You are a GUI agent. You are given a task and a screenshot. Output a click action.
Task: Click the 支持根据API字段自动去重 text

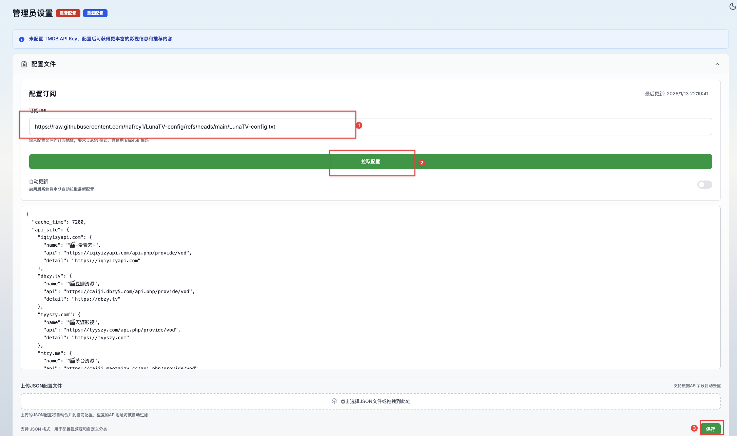coord(697,386)
